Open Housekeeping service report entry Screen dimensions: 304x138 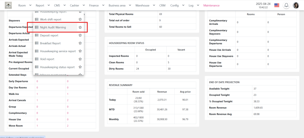(x=58, y=51)
